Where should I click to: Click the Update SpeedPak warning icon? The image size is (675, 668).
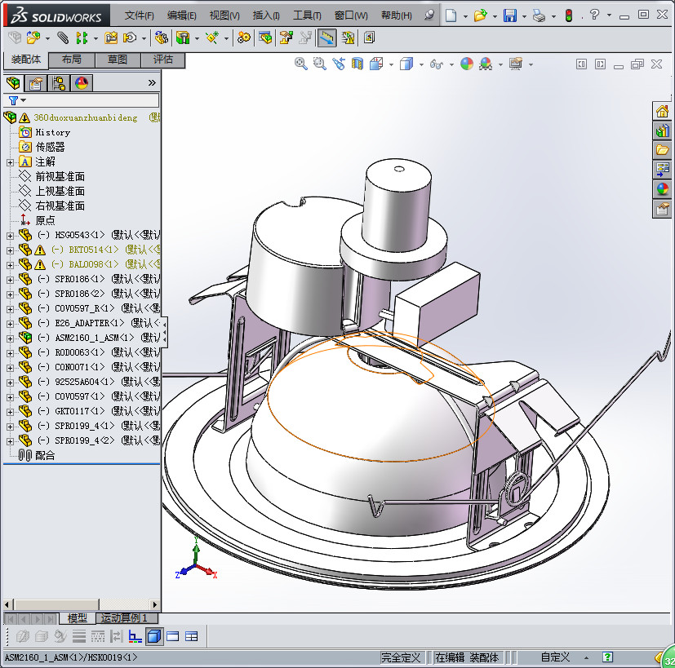(348, 38)
